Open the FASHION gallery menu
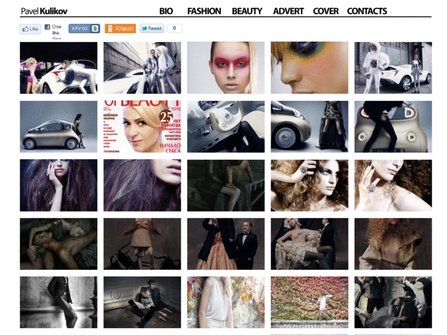Viewport: 447px width, 335px height. pyautogui.click(x=204, y=11)
